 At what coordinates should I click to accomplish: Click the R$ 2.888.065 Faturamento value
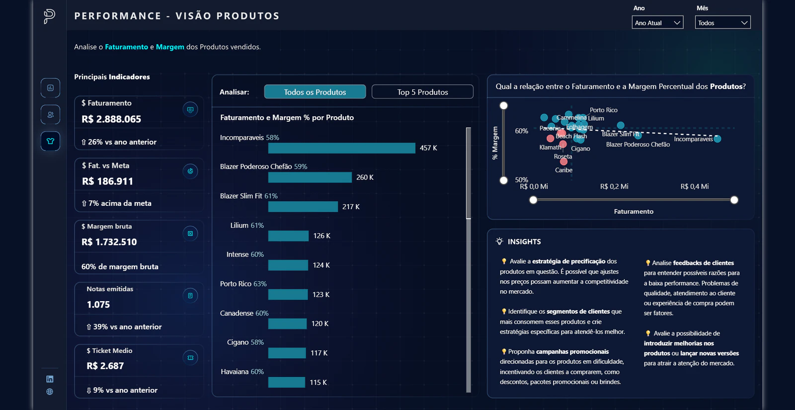click(111, 119)
